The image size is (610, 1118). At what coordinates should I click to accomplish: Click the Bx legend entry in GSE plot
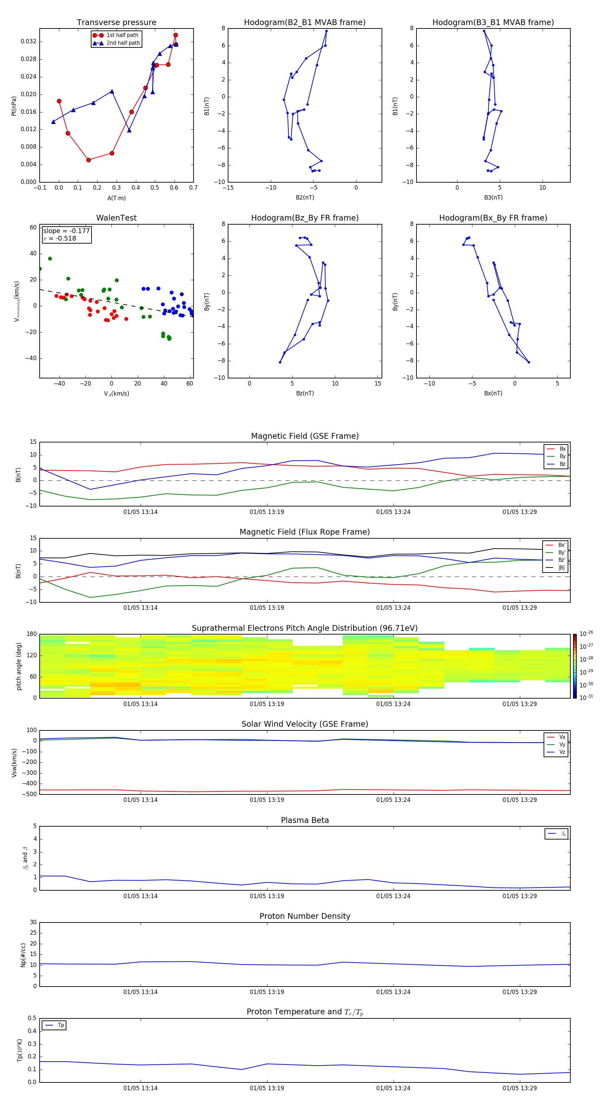point(556,449)
